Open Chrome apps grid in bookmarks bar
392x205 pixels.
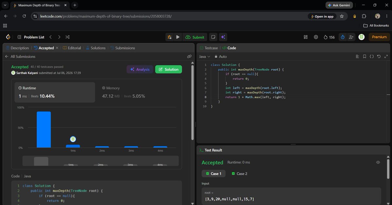[5, 25]
